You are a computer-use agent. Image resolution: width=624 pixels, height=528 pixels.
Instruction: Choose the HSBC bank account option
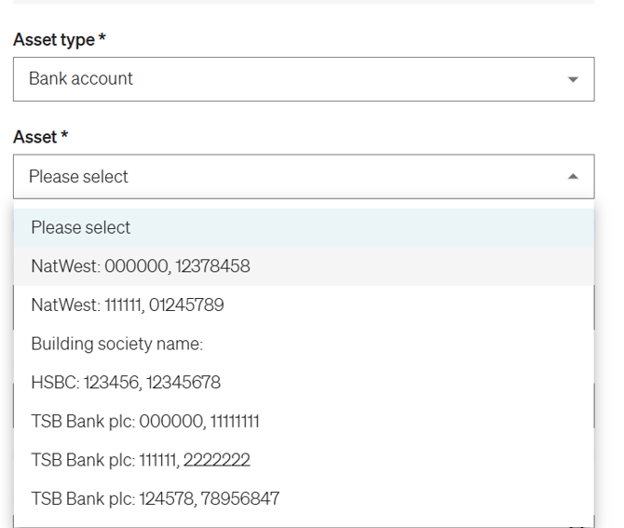coord(126,383)
